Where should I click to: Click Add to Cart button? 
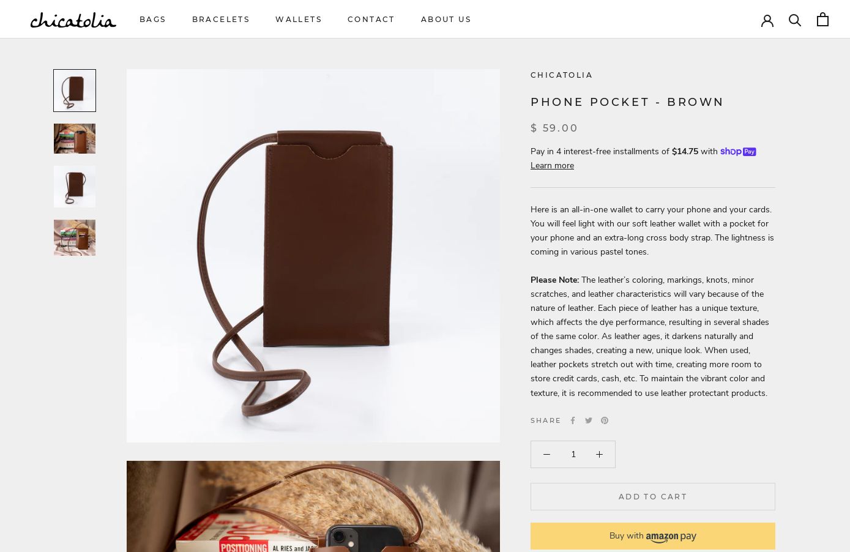click(x=653, y=496)
